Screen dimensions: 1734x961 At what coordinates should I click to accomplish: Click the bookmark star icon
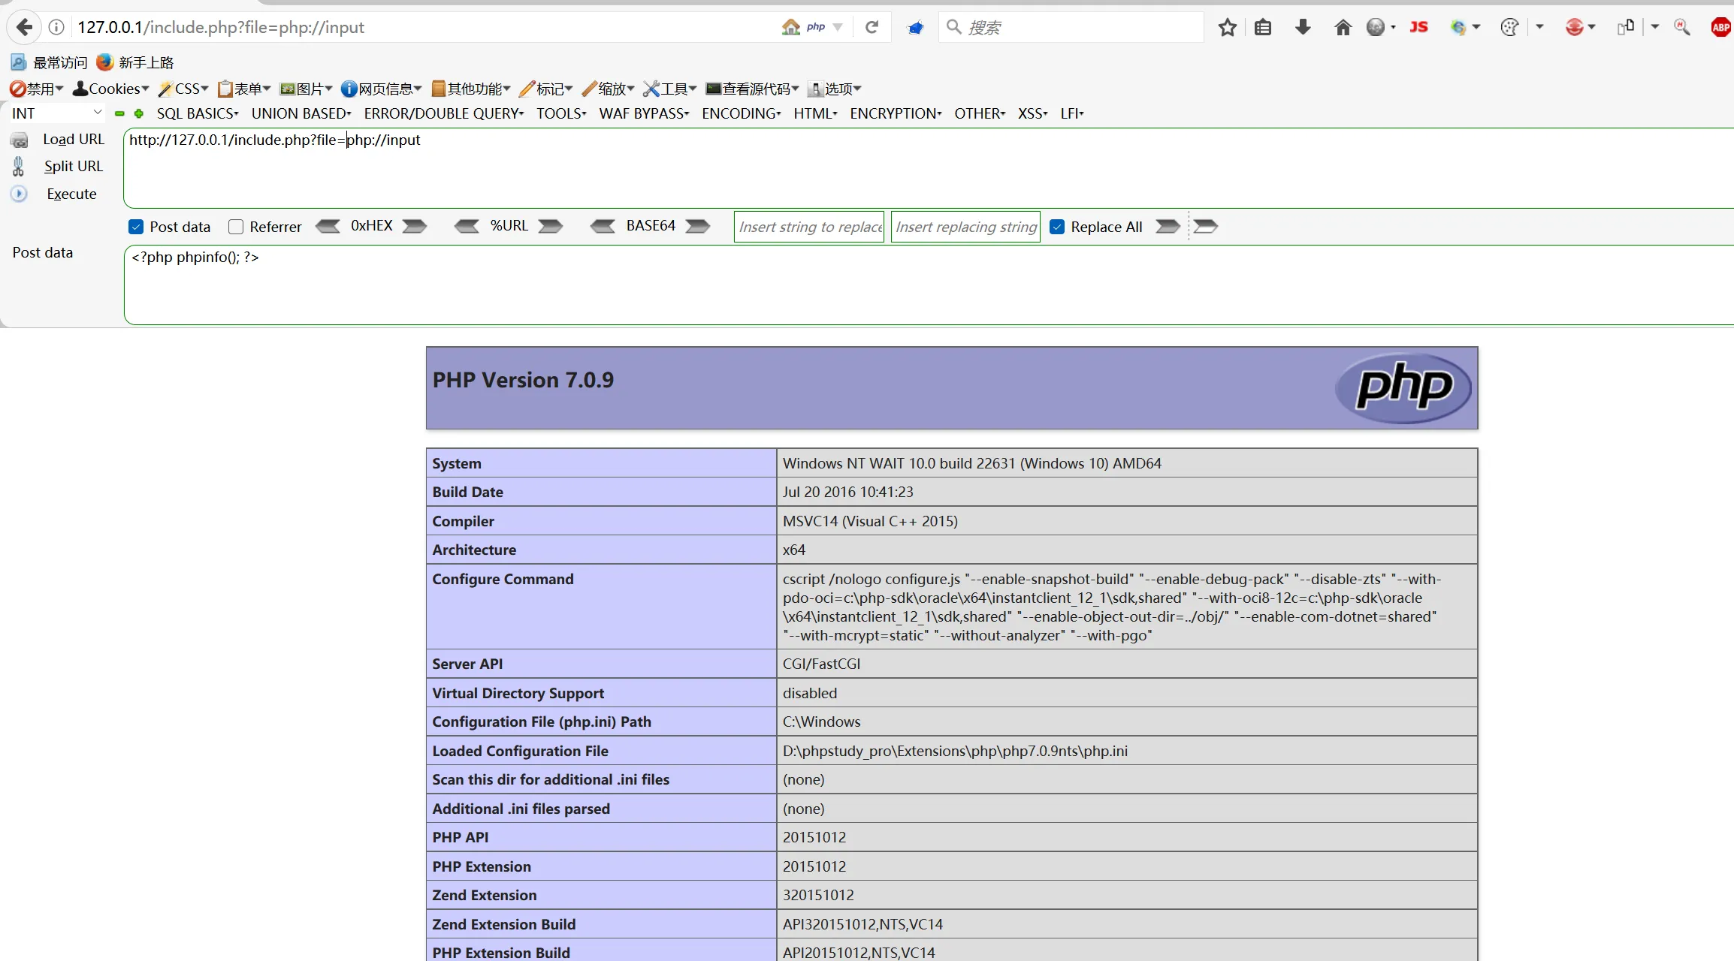tap(1228, 28)
